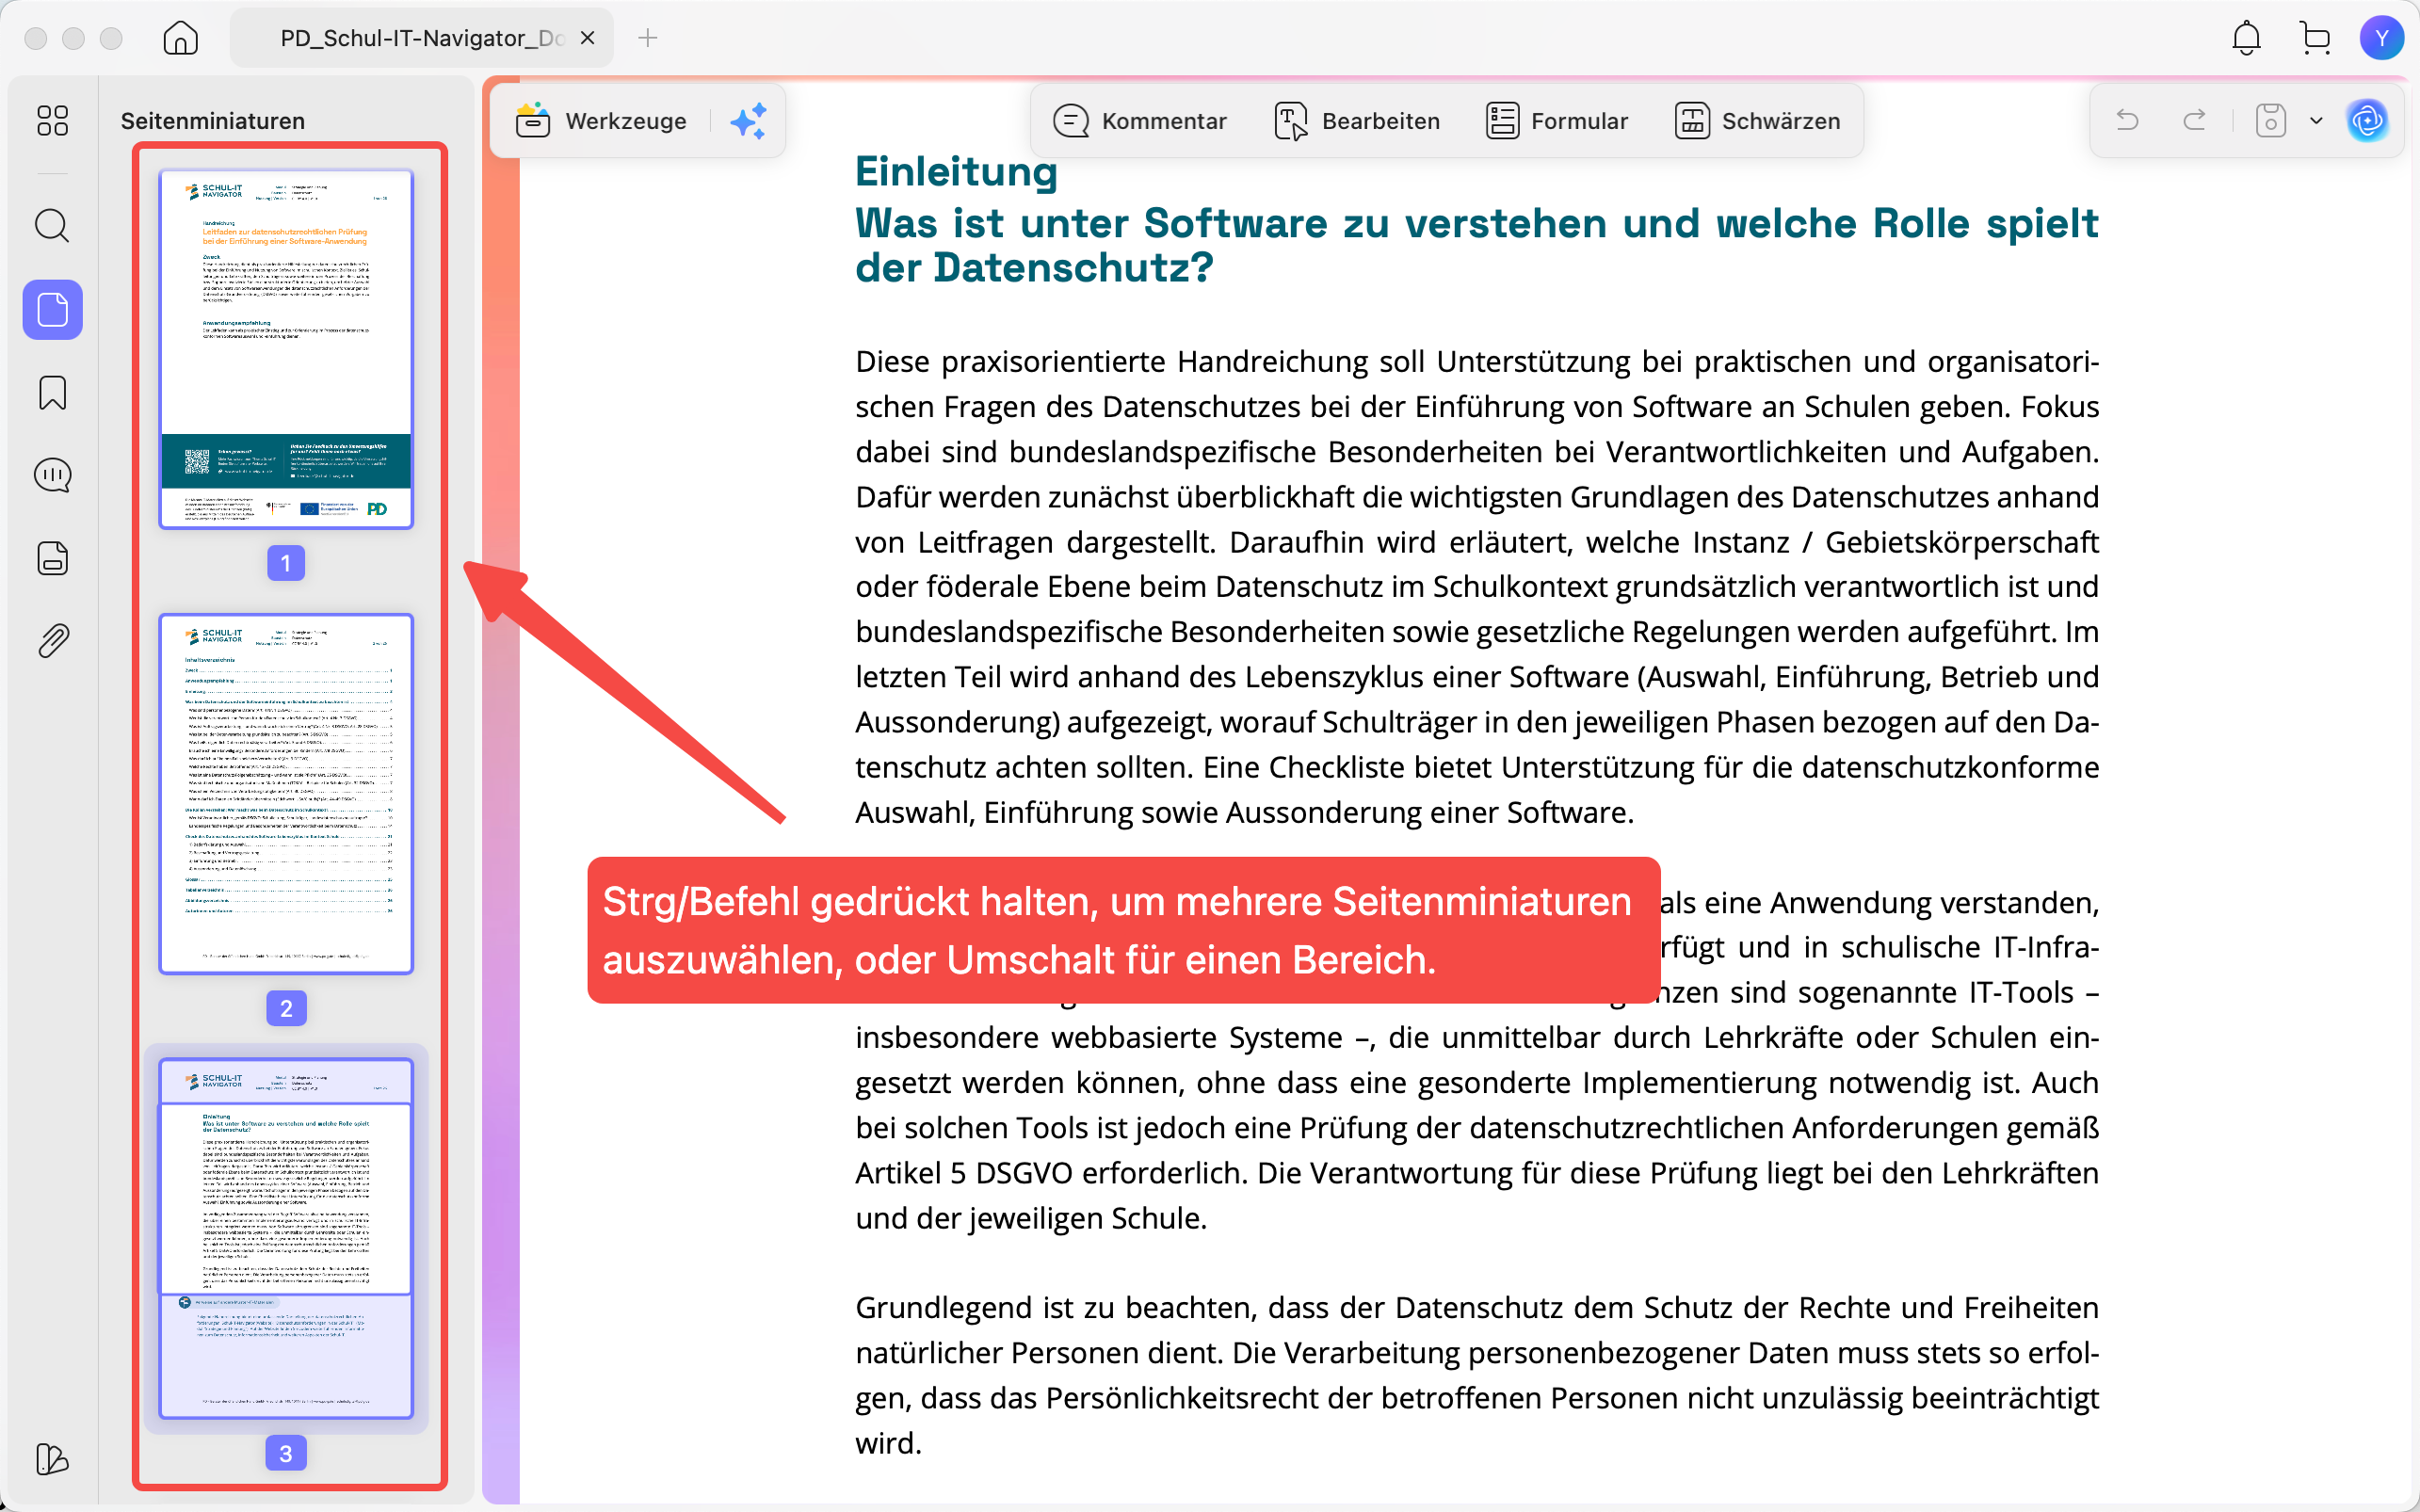Open the user account avatar Y
The width and height of the screenshot is (2420, 1512).
point(2382,38)
